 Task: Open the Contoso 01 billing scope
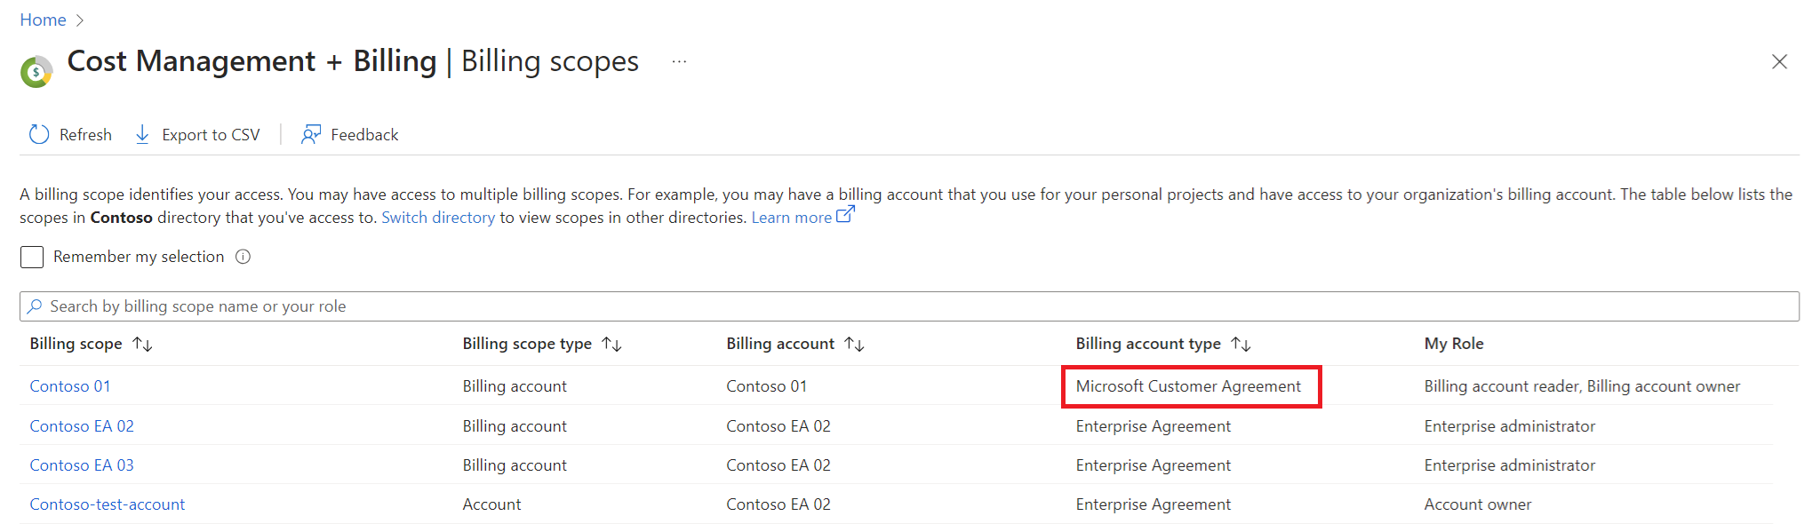(70, 386)
